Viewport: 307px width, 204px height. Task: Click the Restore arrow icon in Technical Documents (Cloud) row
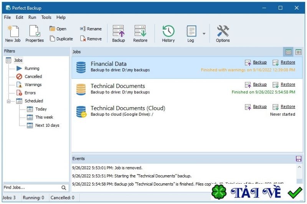point(276,107)
